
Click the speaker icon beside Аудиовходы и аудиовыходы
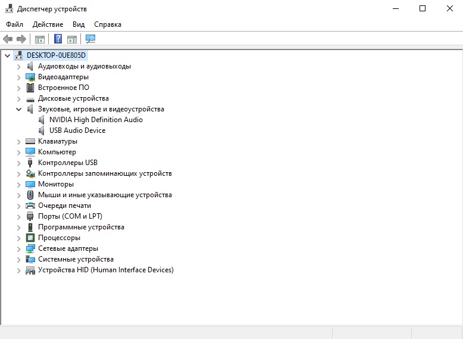click(30, 66)
